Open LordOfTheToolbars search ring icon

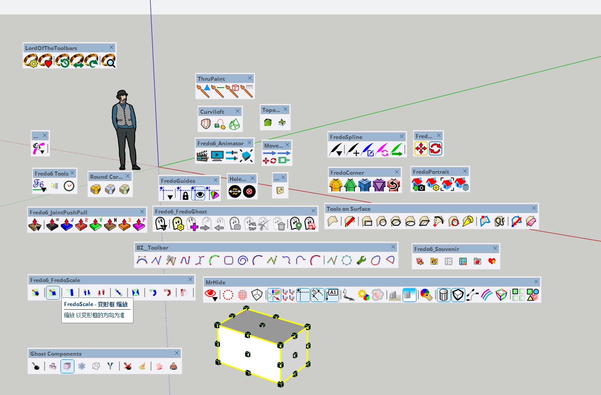[108, 60]
